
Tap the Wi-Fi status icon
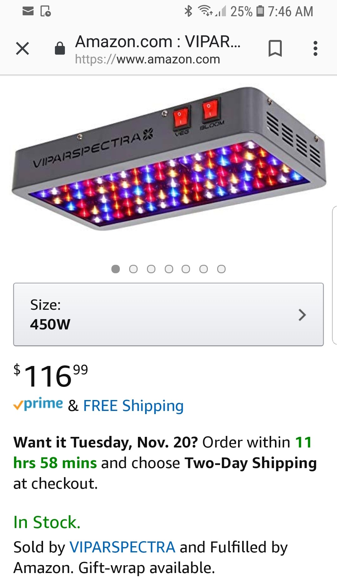point(205,11)
